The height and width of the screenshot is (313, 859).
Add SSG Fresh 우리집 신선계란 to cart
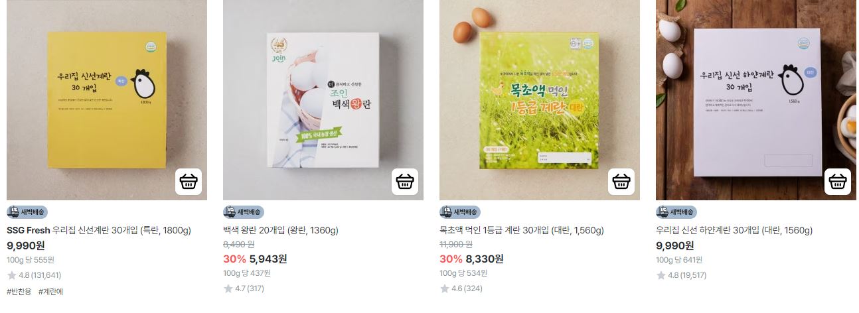coord(189,182)
